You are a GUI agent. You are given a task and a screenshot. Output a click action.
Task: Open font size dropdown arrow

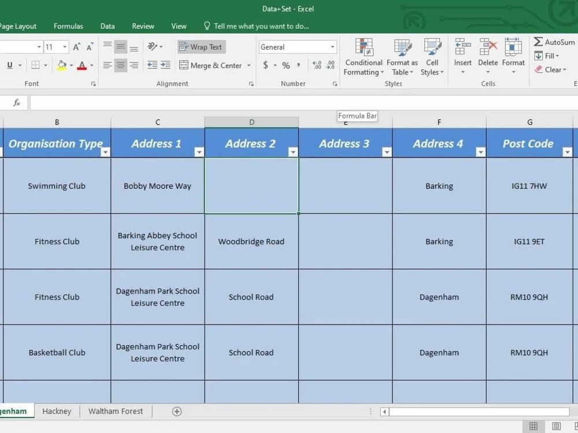point(65,47)
